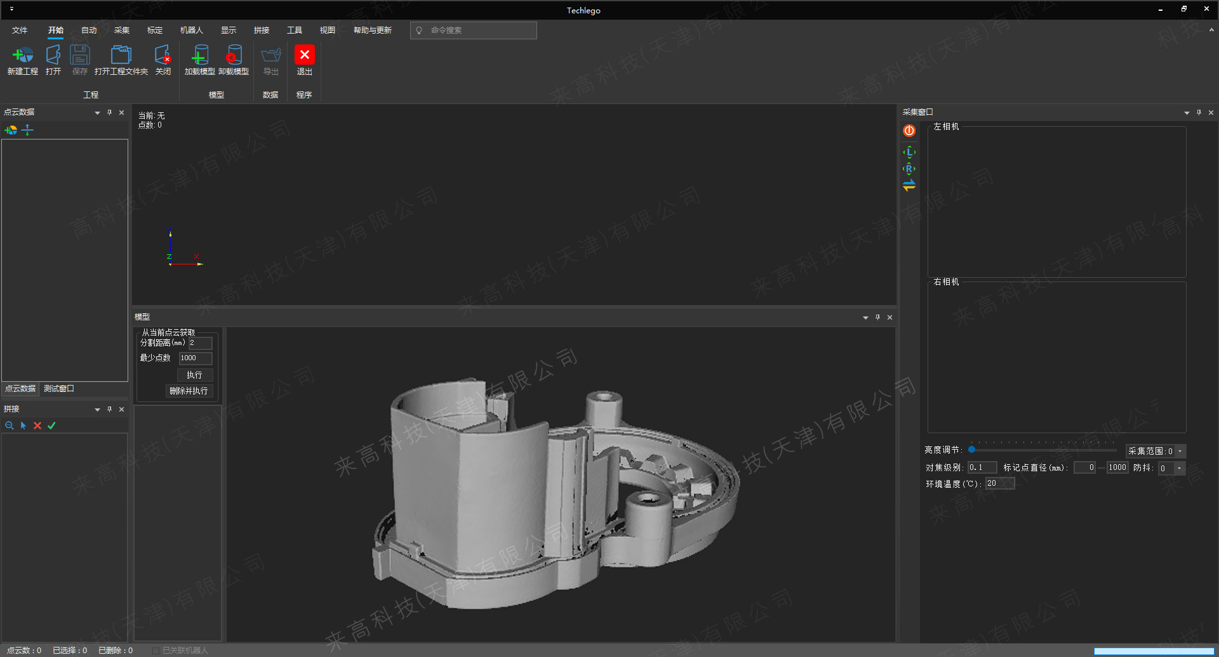Expand the 防抖 dropdown
1219x657 pixels.
tap(1179, 468)
